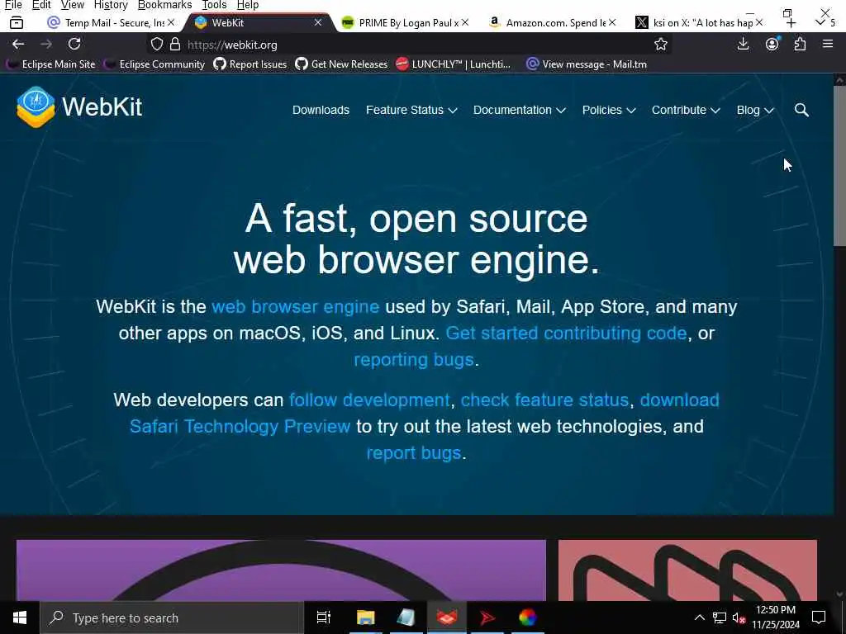Open the notepad-like taskbar app icon

pyautogui.click(x=406, y=617)
